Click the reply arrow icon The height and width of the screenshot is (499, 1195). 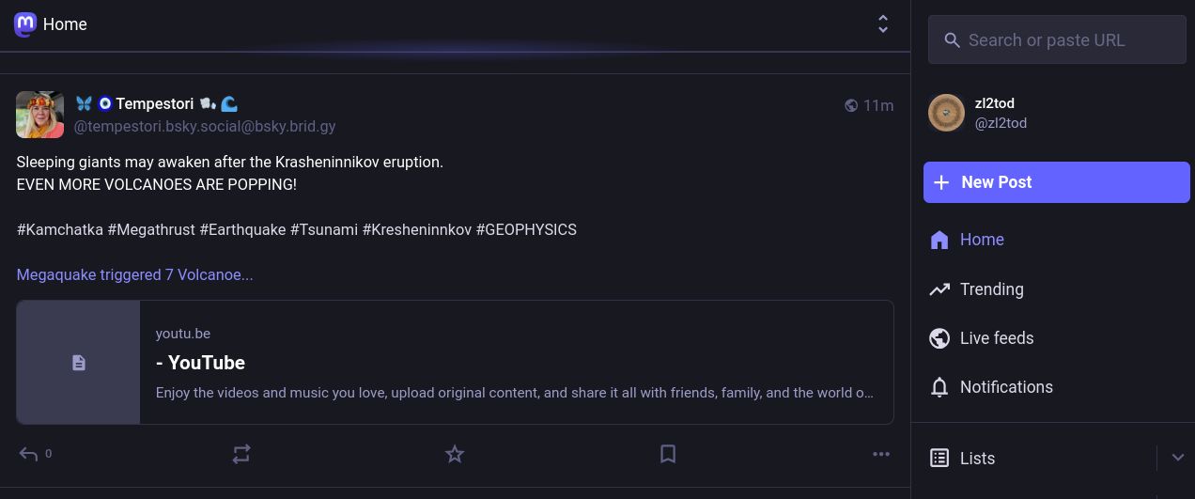pyautogui.click(x=28, y=455)
